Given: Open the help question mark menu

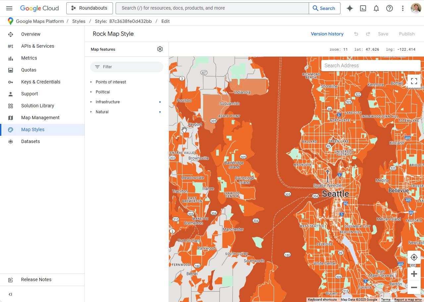Looking at the screenshot, I should [390, 8].
